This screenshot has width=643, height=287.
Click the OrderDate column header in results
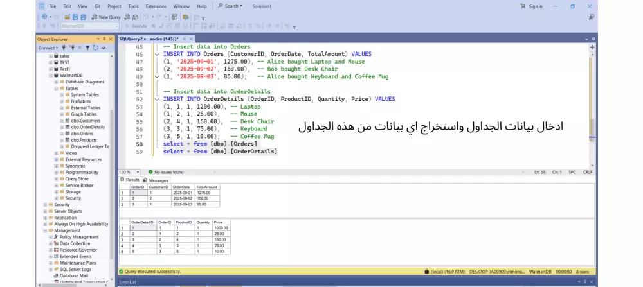coord(183,187)
